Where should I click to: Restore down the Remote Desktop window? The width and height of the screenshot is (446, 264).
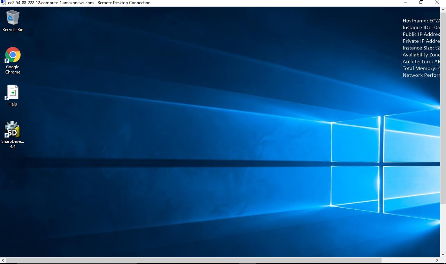click(x=421, y=2)
